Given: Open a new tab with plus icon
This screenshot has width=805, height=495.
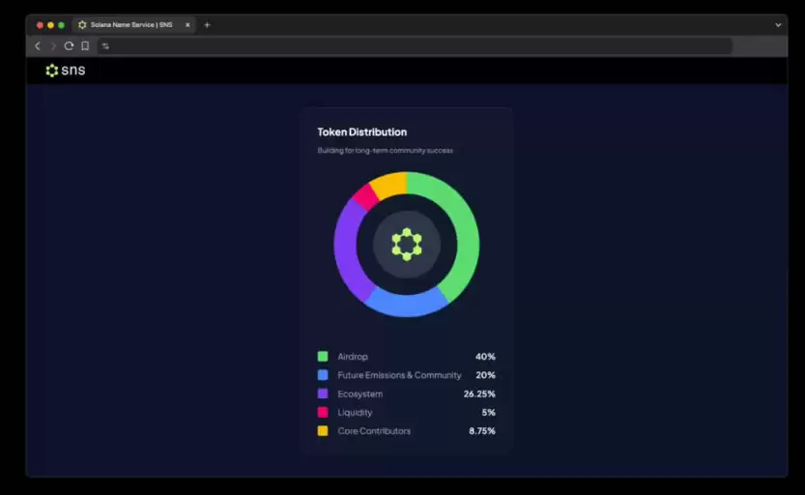Looking at the screenshot, I should pyautogui.click(x=207, y=25).
